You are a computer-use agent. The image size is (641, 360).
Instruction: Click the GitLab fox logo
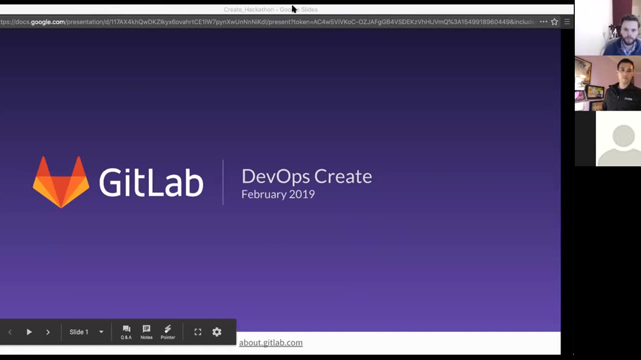61,182
